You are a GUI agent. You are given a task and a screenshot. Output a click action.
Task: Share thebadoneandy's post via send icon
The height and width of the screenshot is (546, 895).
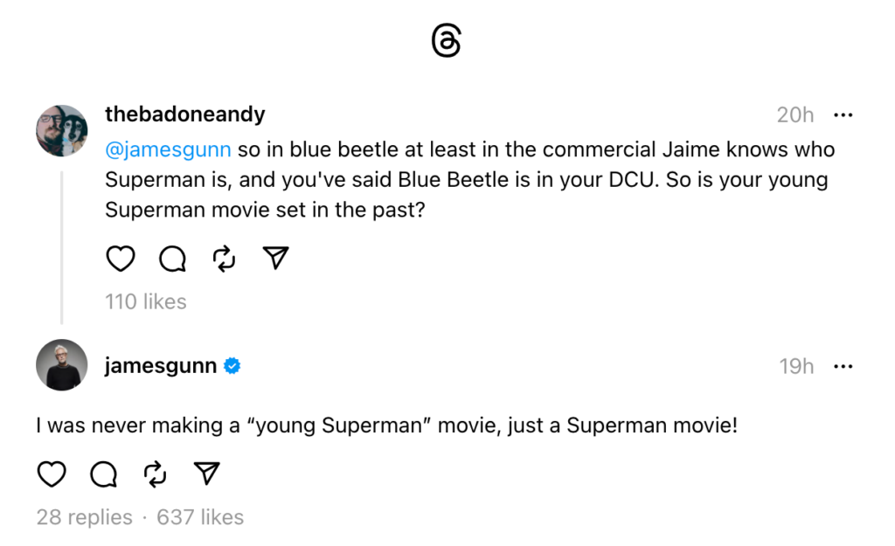pyautogui.click(x=275, y=258)
